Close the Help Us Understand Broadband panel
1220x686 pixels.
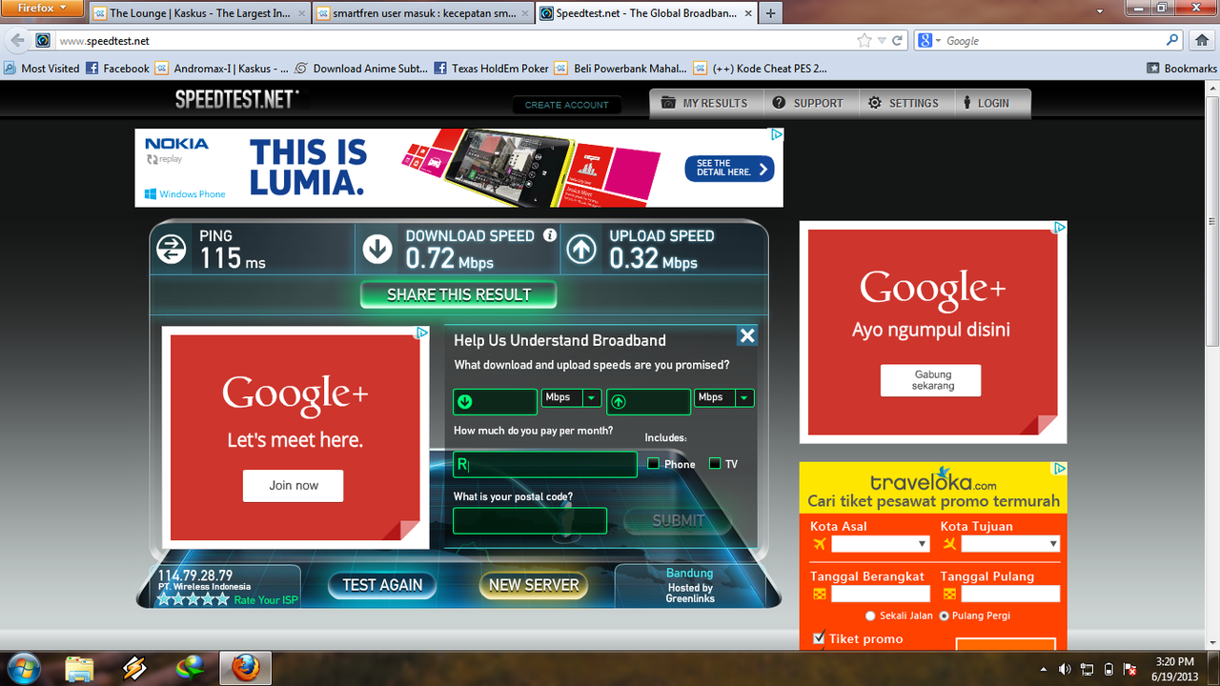pyautogui.click(x=747, y=335)
